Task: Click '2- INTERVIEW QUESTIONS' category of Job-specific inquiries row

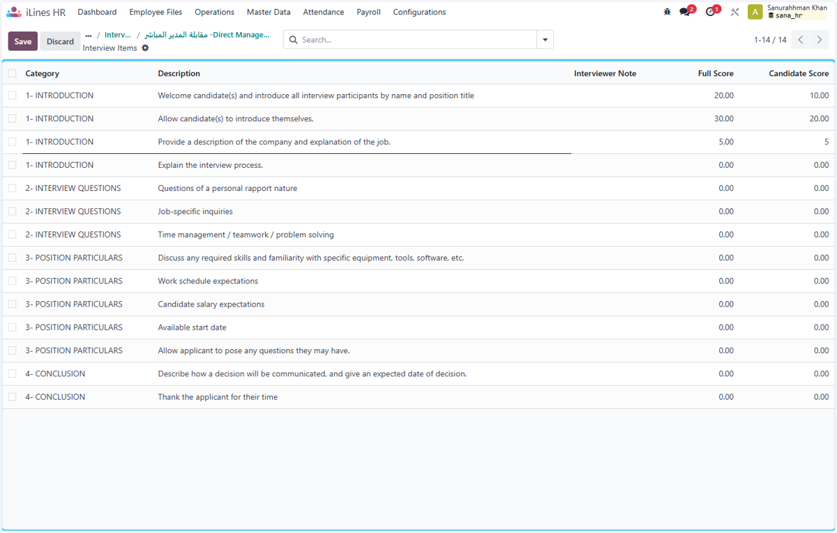Action: pyautogui.click(x=73, y=211)
